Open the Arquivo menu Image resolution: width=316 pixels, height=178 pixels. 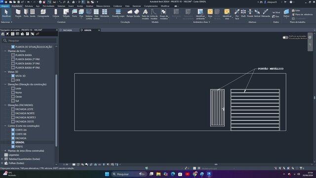(x=5, y=6)
